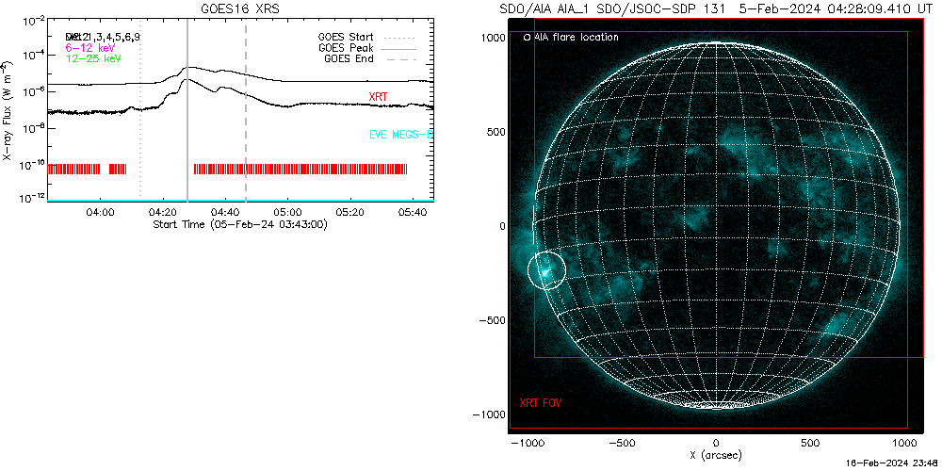This screenshot has height=471, width=942.
Task: Click the GOES Start legend entry
Action: tap(367, 36)
